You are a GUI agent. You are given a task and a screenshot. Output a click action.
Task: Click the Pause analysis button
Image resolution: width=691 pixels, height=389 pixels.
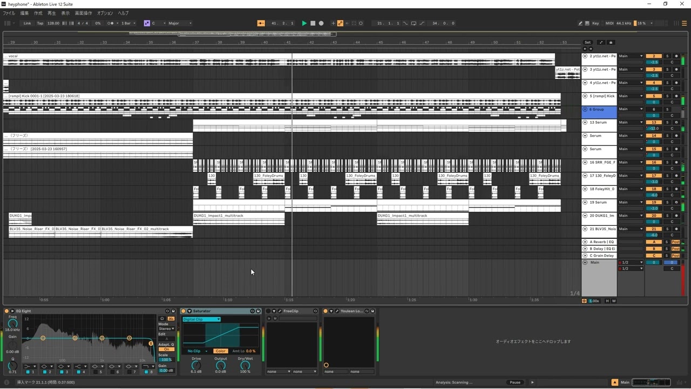[x=515, y=383]
